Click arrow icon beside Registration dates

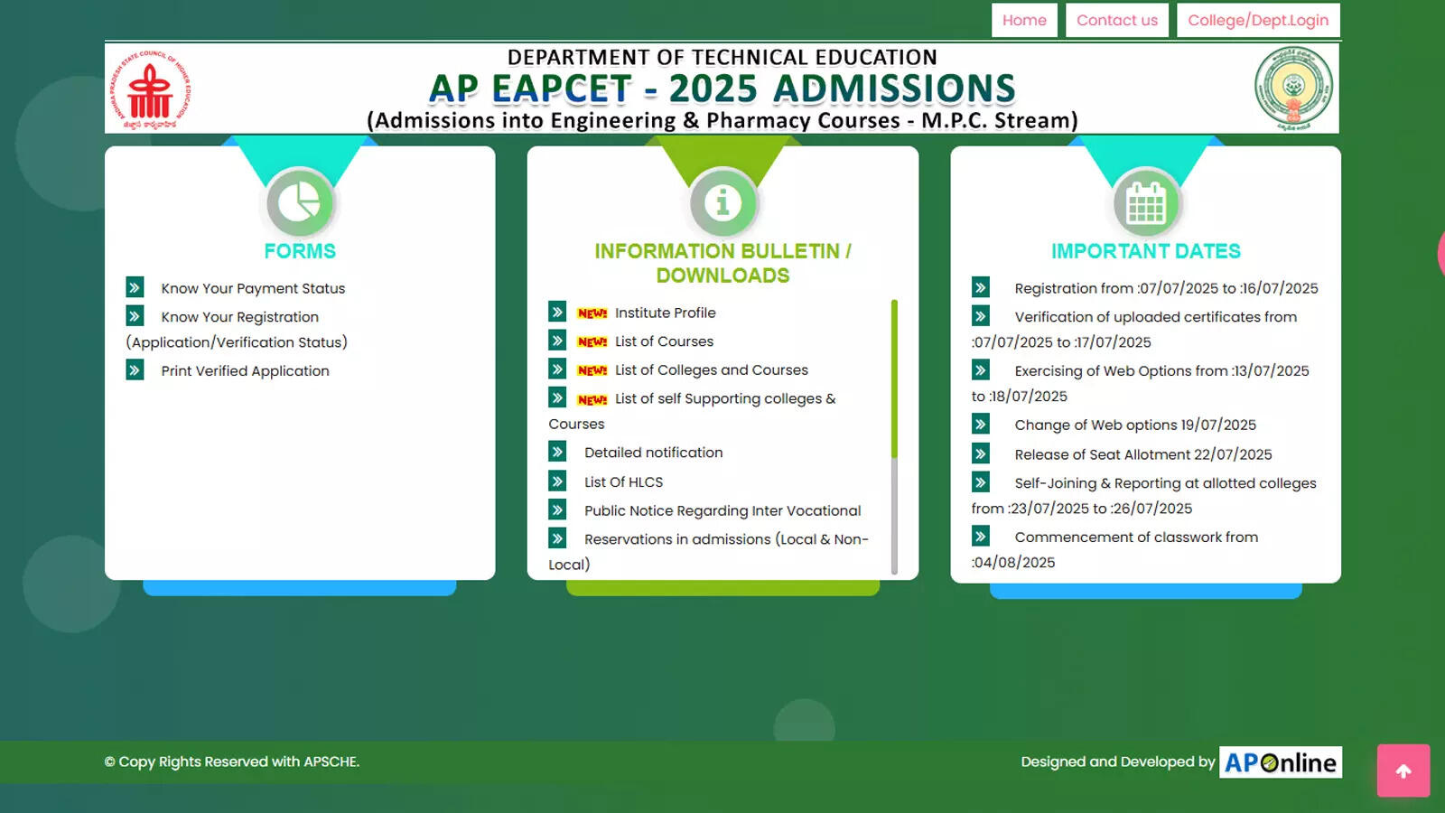(x=981, y=287)
